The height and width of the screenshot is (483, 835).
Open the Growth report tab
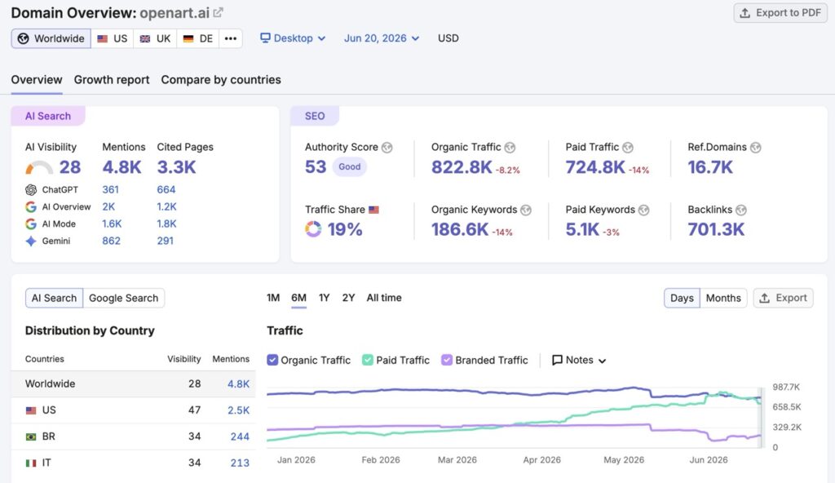(112, 80)
